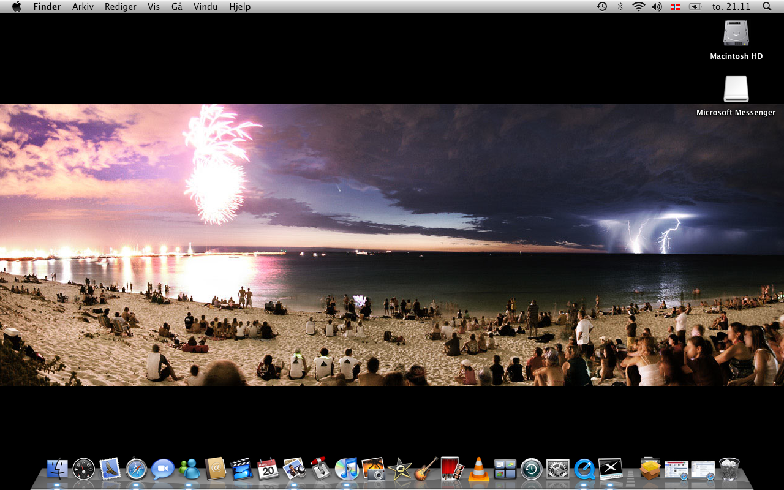Open iCal calendar icon showing 20
The image size is (784, 490).
[268, 469]
